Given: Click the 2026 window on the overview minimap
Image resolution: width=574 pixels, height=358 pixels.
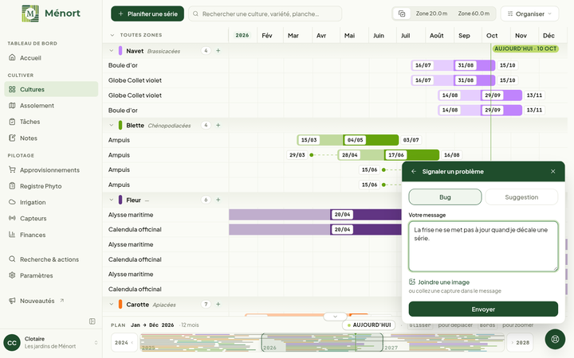Looking at the screenshot, I should [x=322, y=343].
